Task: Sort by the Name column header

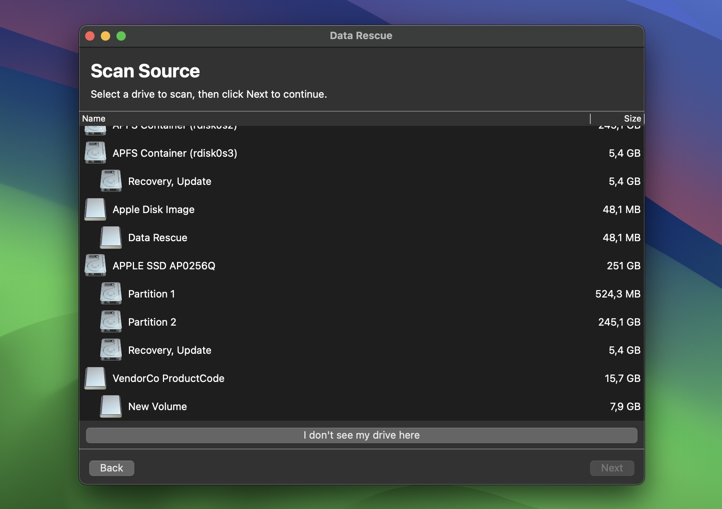Action: (94, 118)
